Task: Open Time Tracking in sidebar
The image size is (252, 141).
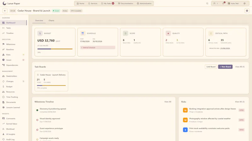Action: 13,97
